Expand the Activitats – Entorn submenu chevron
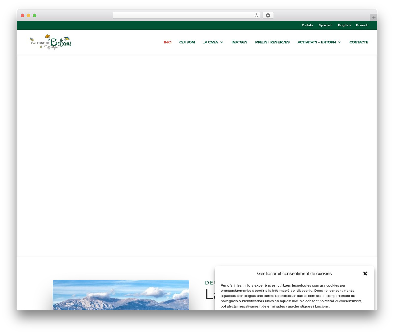Screen dimensions: 394x334 pos(340,42)
